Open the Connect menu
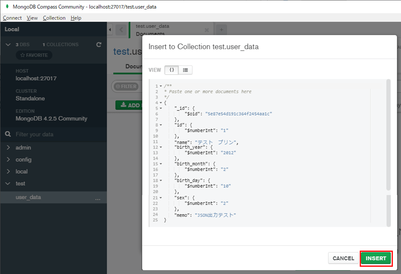Viewport: 401px width, 274px height. [x=12, y=17]
